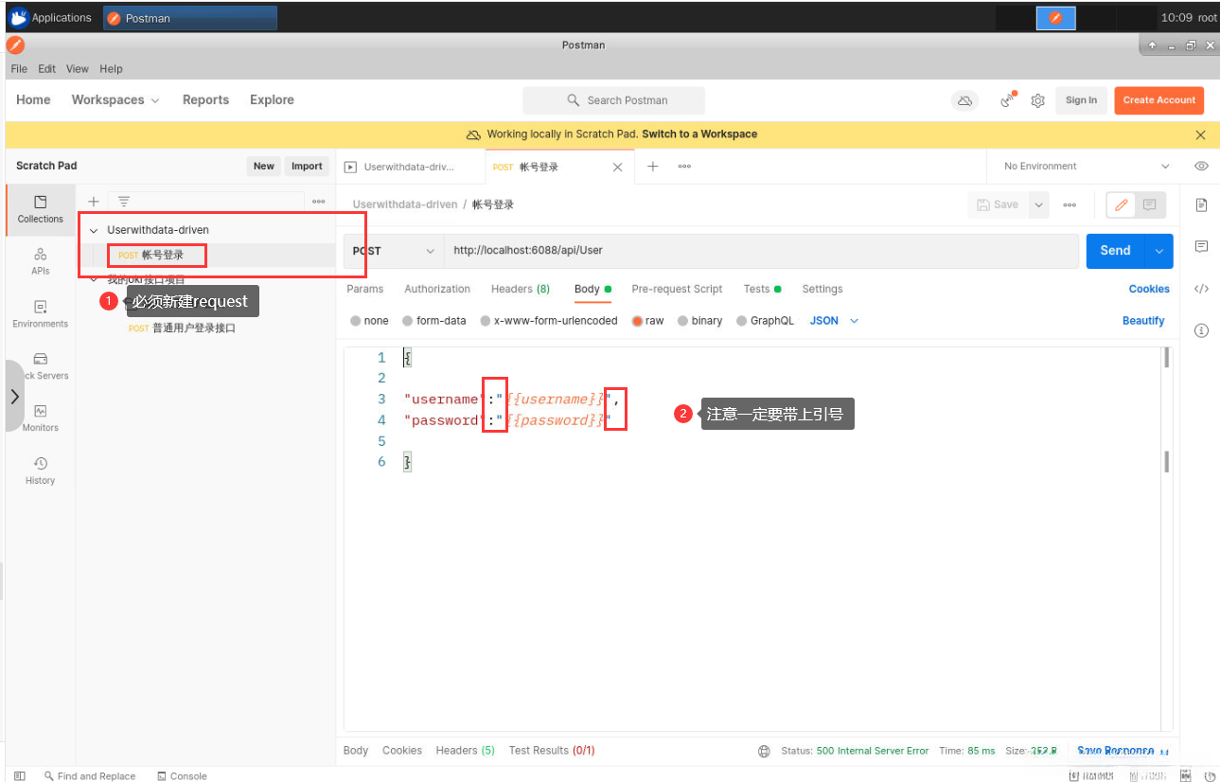The width and height of the screenshot is (1220, 782).
Task: Open the Edit menu
Action: 47,69
